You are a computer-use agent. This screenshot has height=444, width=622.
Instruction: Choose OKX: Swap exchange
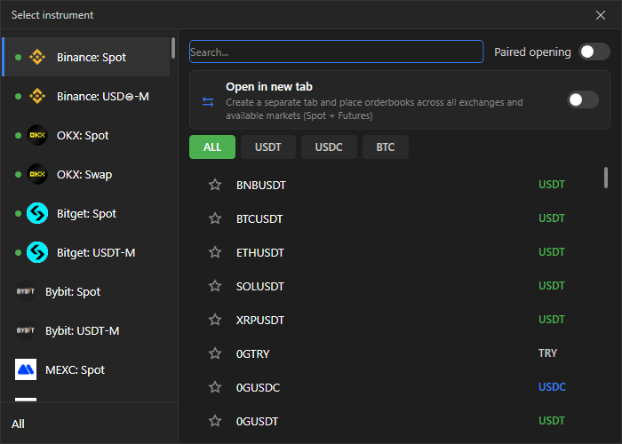[x=86, y=174]
